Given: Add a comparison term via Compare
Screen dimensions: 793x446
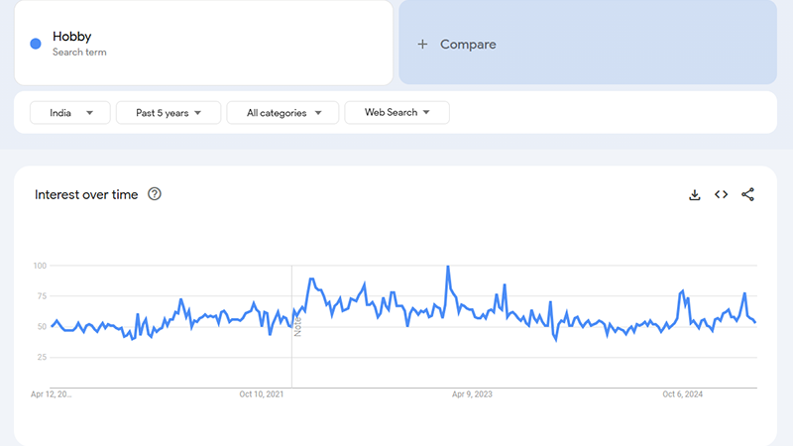Looking at the screenshot, I should pyautogui.click(x=588, y=43).
